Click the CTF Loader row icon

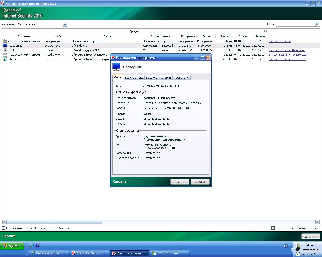5,50
